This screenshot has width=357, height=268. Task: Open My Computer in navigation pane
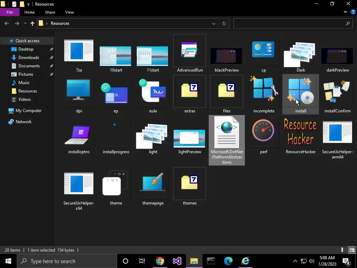point(29,111)
